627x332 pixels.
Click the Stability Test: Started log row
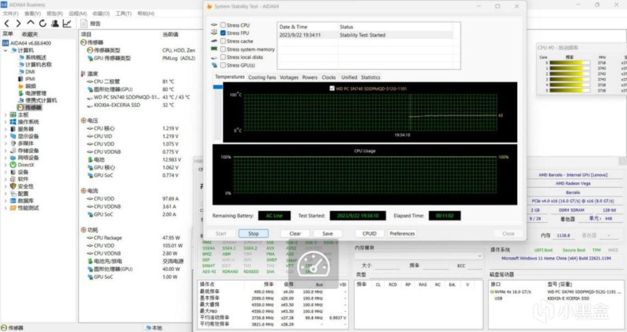pos(366,35)
